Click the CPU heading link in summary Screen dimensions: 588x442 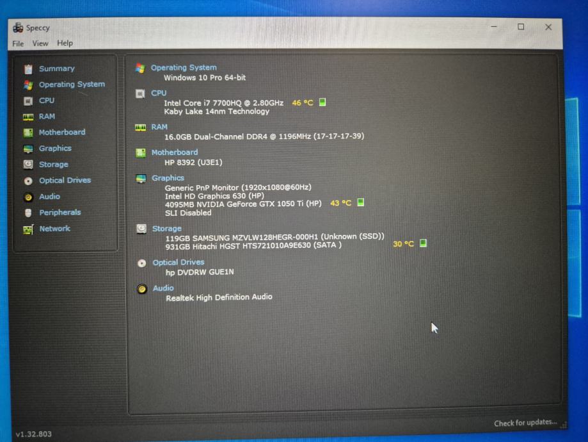(159, 93)
